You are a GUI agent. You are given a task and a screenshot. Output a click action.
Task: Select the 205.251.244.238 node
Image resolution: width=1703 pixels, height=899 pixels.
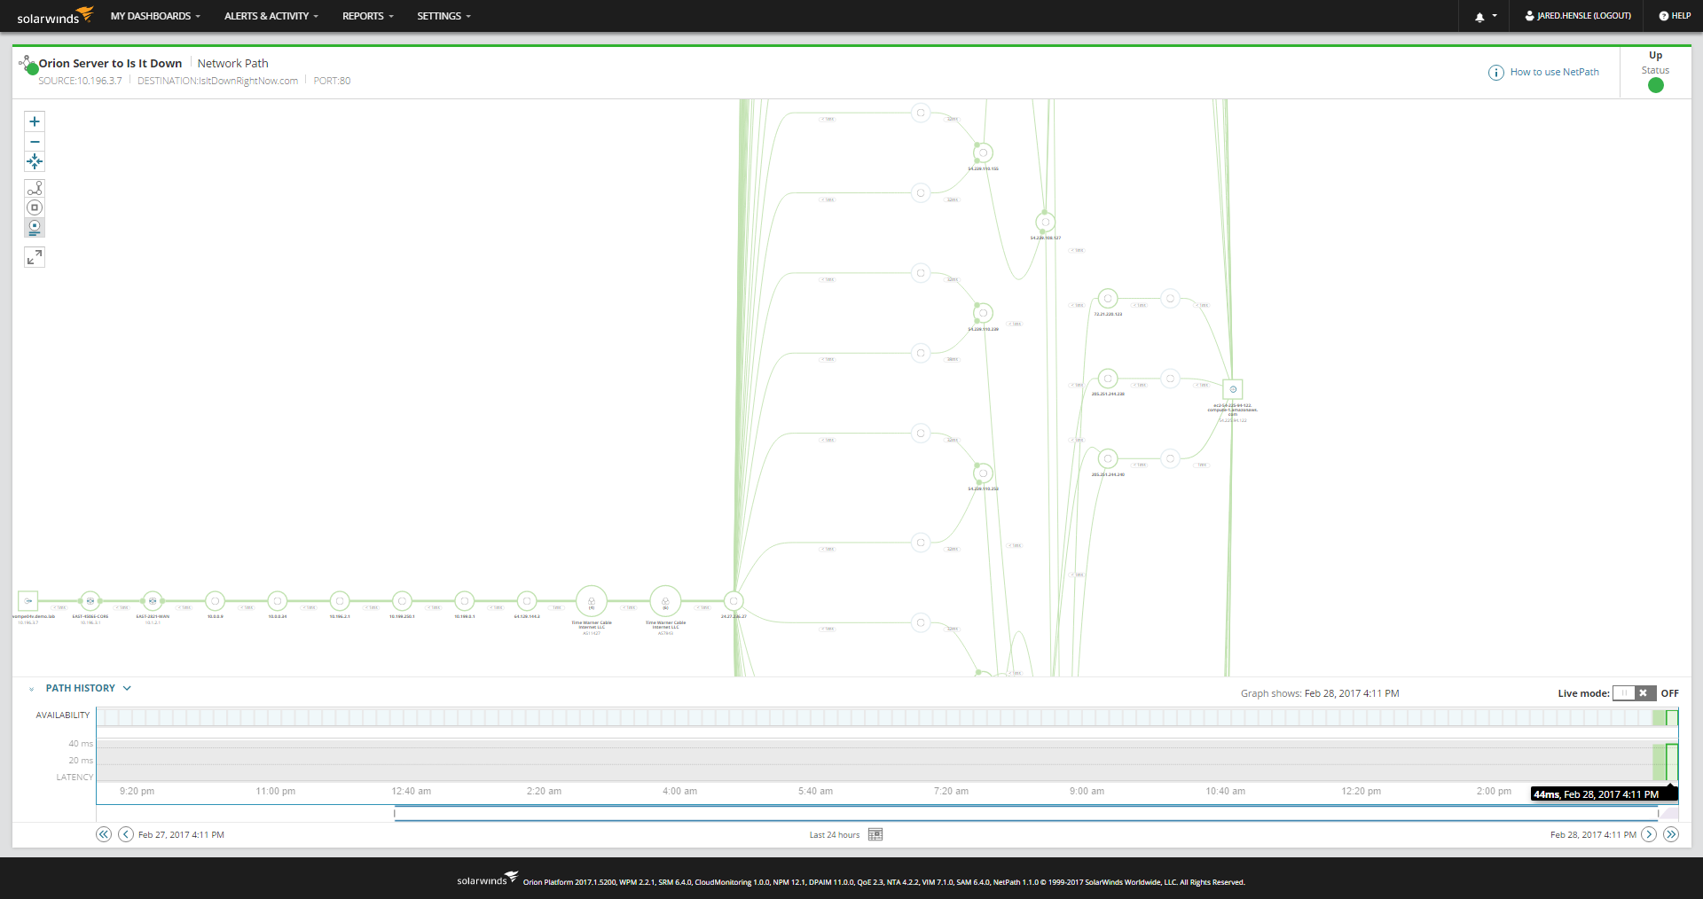1108,379
